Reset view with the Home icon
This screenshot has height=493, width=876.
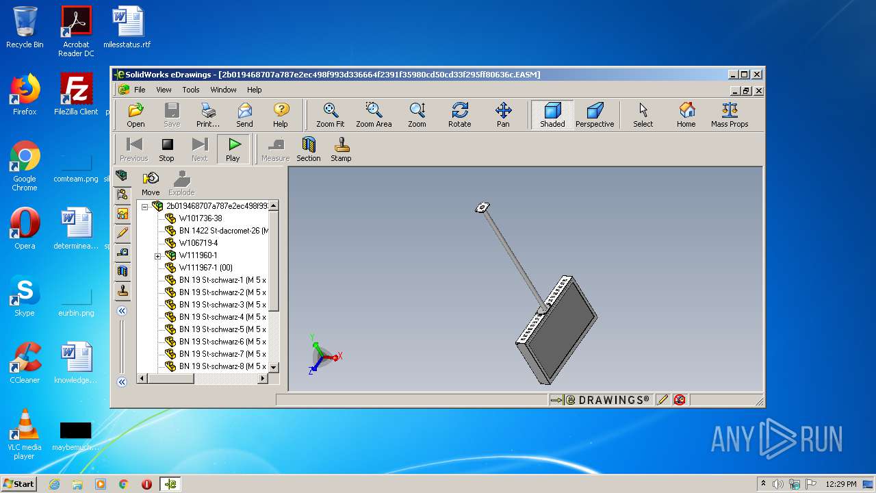pos(686,115)
